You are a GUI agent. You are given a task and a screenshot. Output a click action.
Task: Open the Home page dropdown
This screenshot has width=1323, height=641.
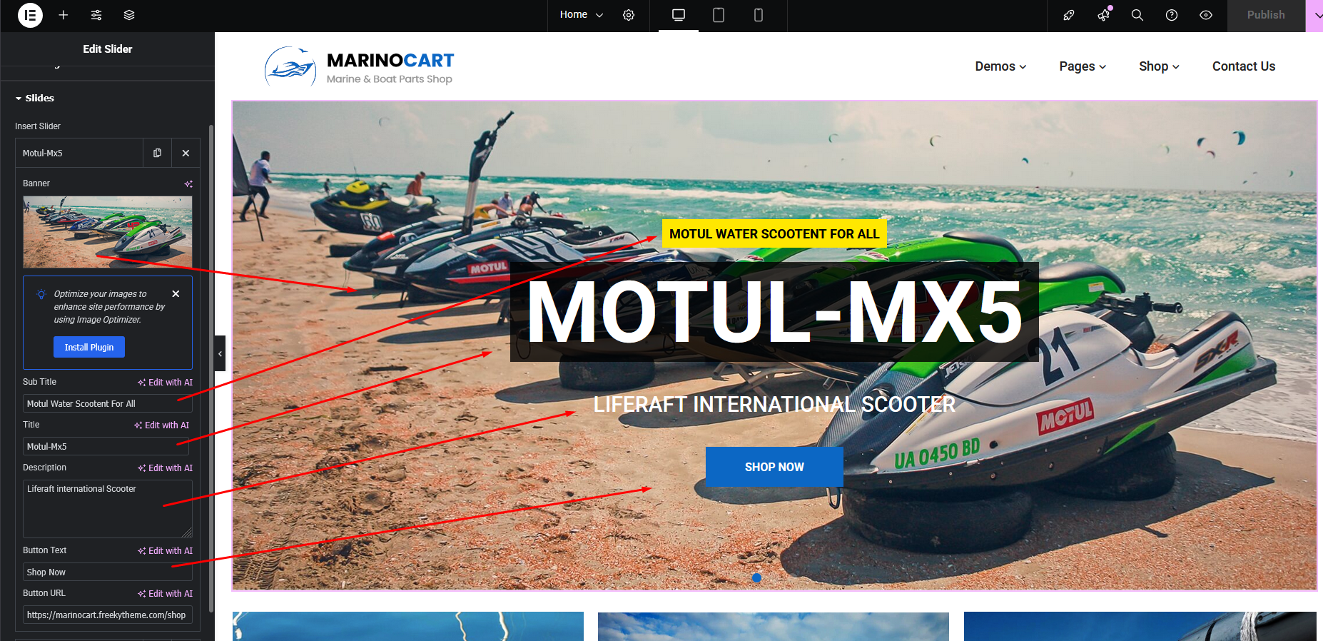581,15
